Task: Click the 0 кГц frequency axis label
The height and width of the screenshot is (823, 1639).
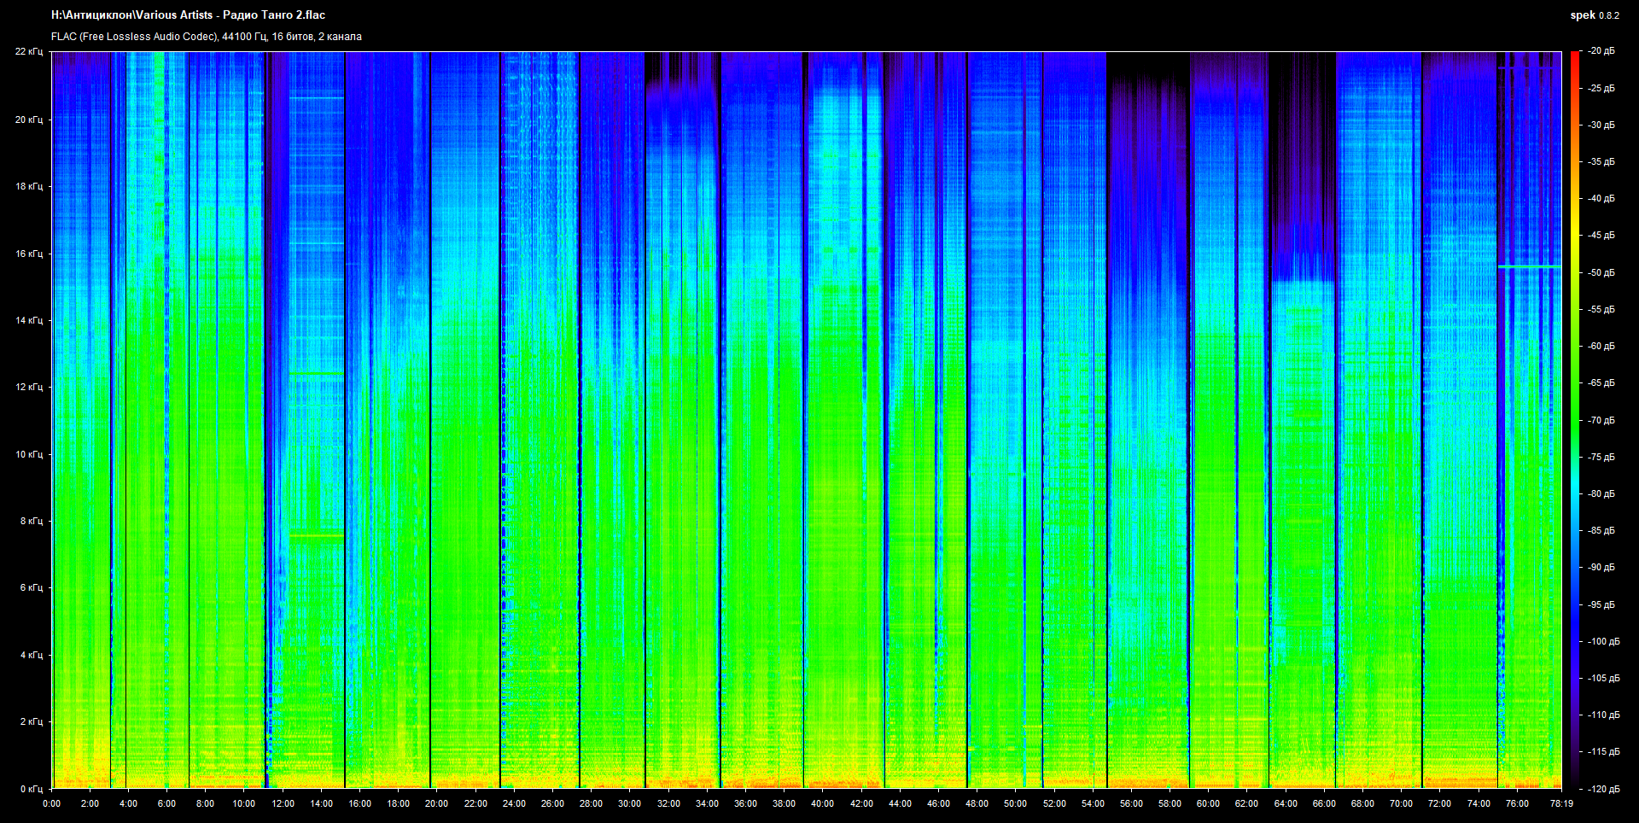Action: [32, 789]
